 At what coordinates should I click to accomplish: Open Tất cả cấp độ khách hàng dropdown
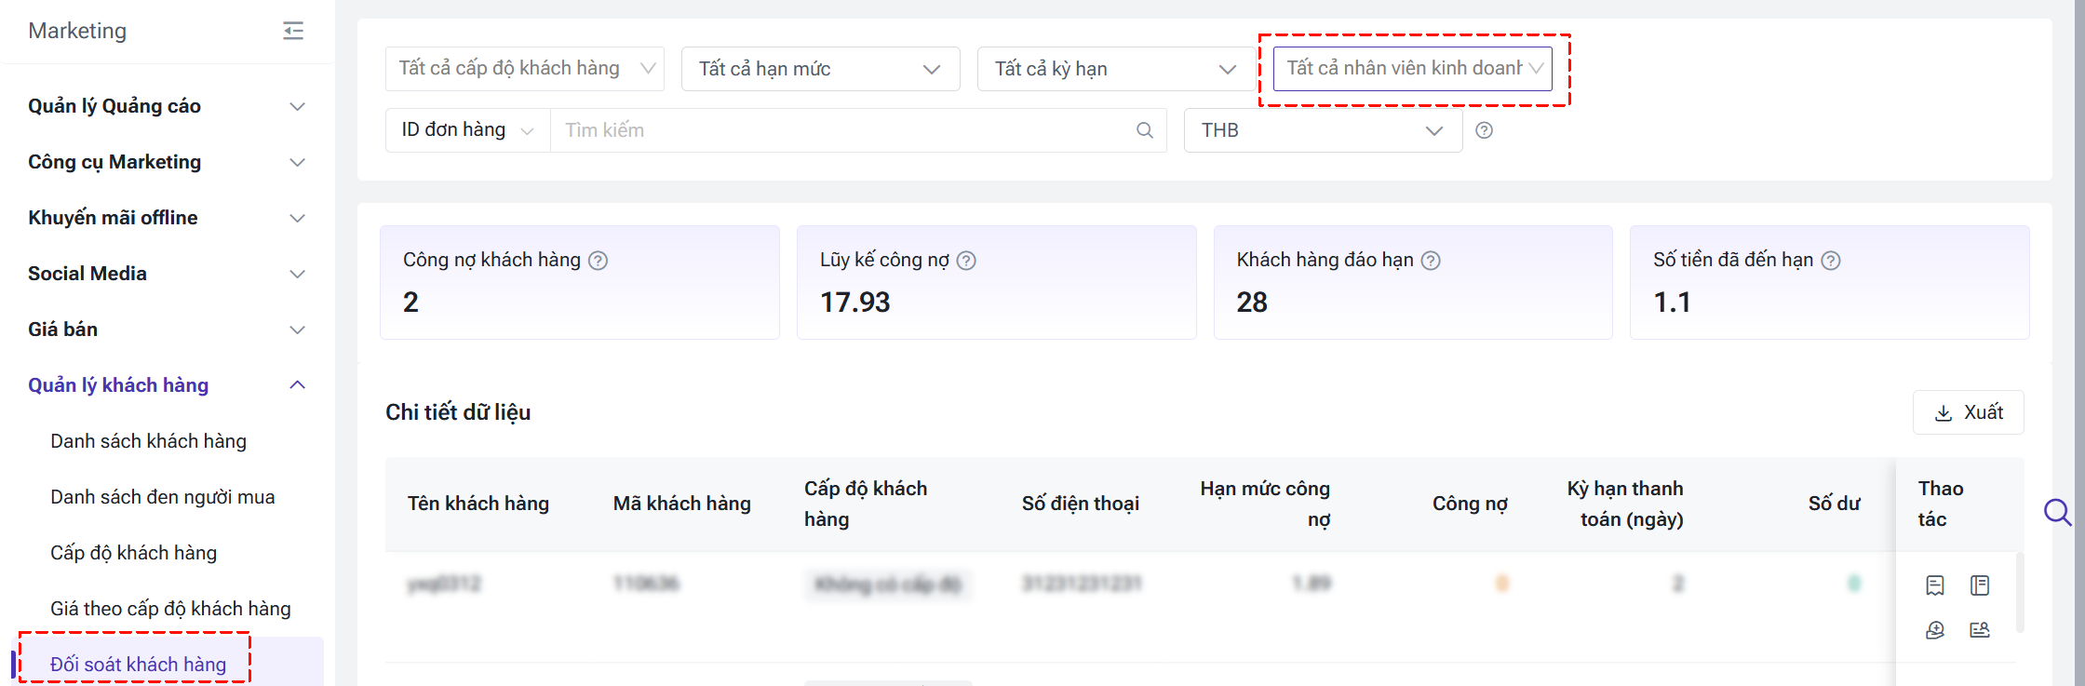(x=524, y=69)
